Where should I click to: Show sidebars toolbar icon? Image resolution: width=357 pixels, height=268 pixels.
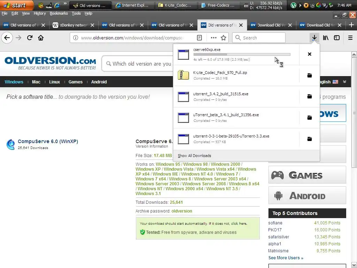(337, 38)
